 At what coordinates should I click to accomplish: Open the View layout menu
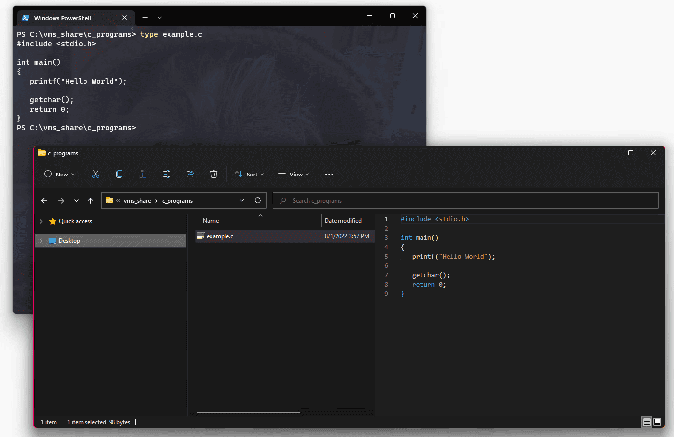coord(293,174)
